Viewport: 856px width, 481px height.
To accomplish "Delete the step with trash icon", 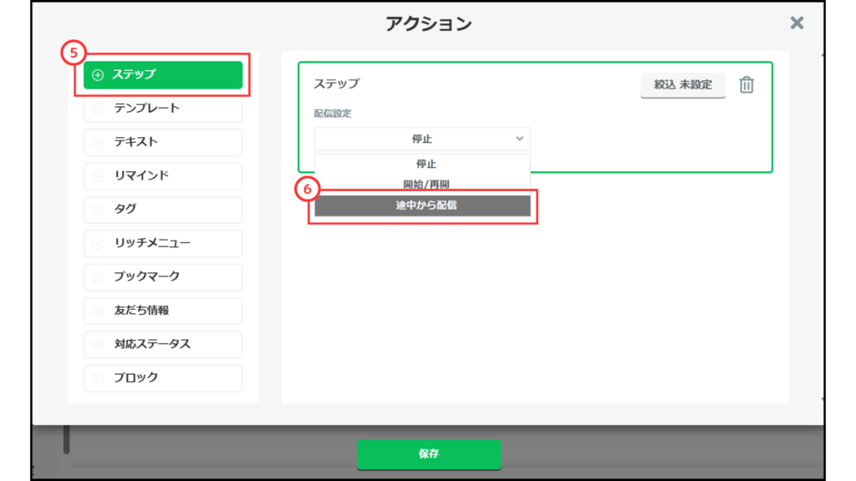I will coord(746,84).
